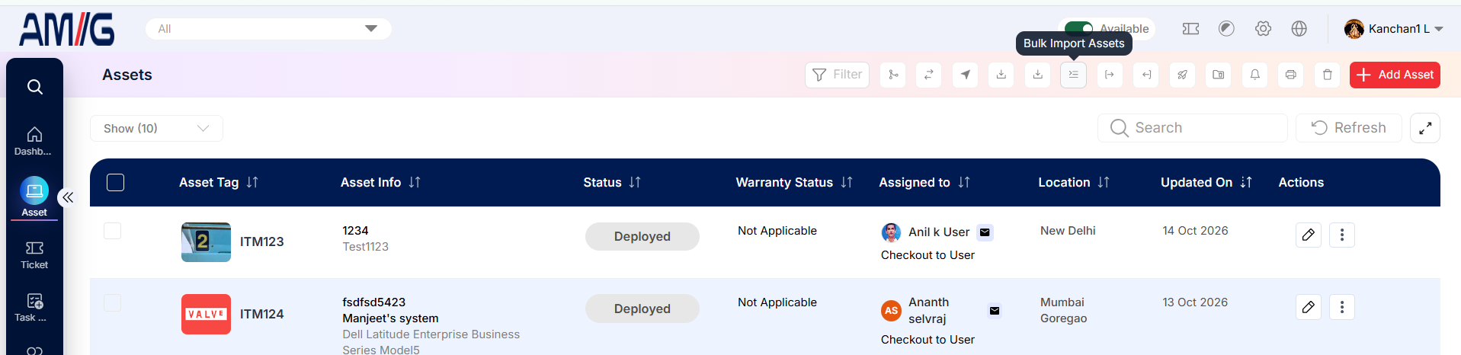Screen dimensions: 1461x355
Task: Click the theme circle icon in header
Action: (1226, 29)
